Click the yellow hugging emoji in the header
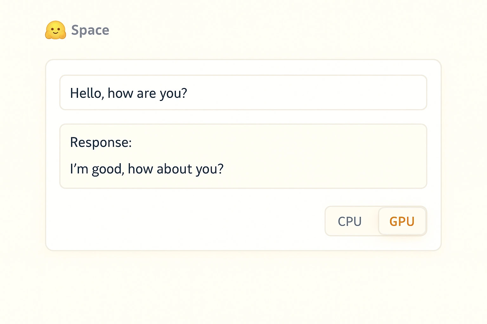Image resolution: width=487 pixels, height=324 pixels. coord(55,30)
